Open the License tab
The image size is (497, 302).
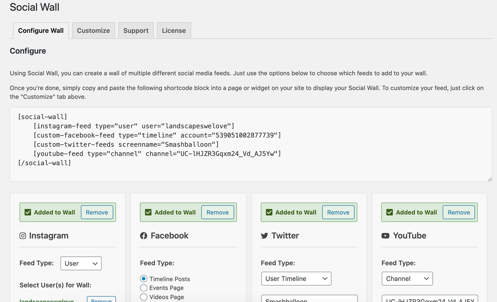[x=173, y=30]
